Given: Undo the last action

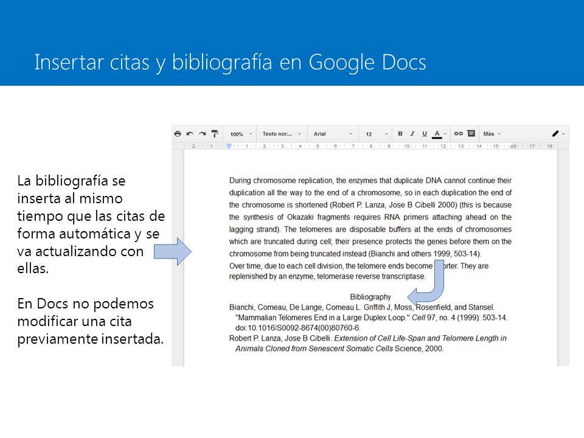Looking at the screenshot, I should point(190,134).
